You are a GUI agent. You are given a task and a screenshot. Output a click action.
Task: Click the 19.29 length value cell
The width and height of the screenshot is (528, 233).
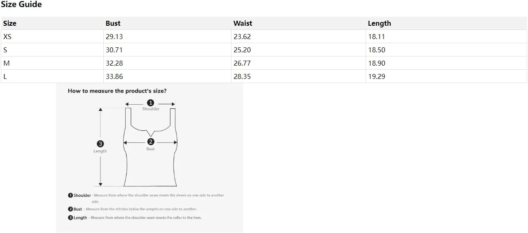pos(446,76)
